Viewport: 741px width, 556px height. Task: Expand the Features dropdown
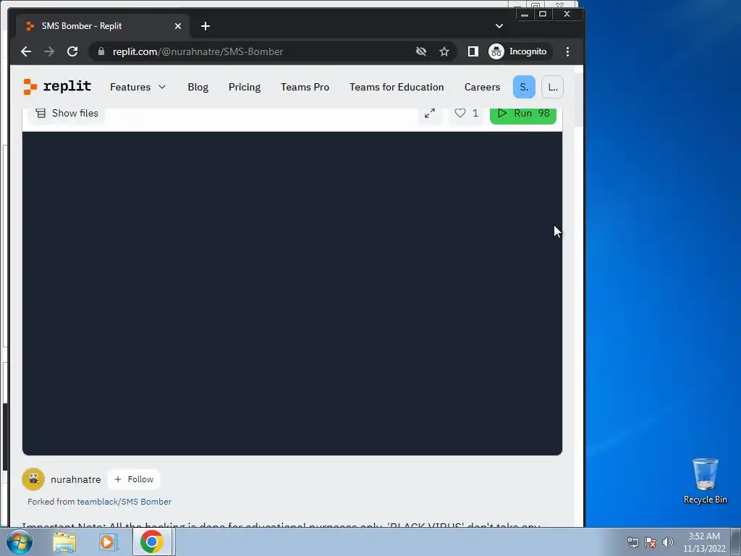[137, 87]
